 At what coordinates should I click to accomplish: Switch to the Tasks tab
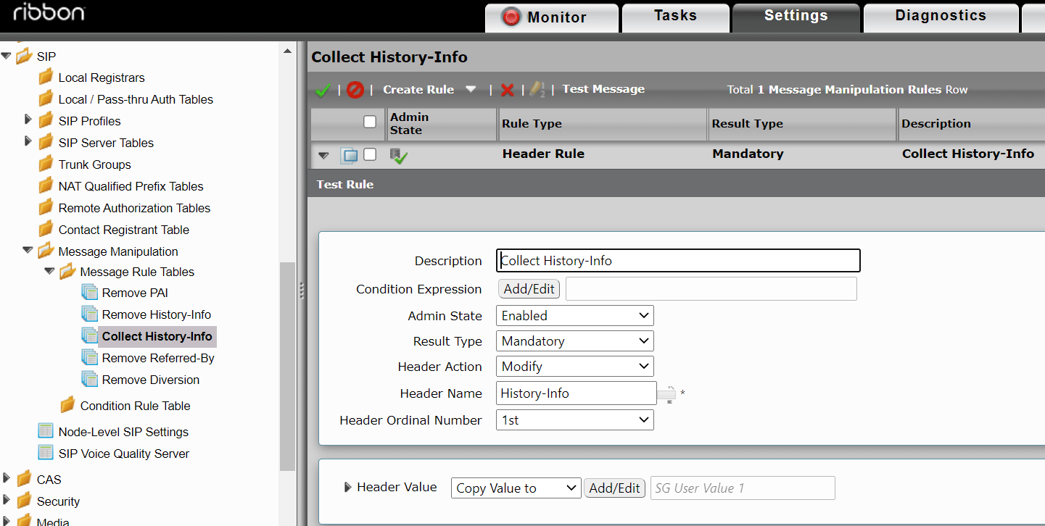pos(675,15)
